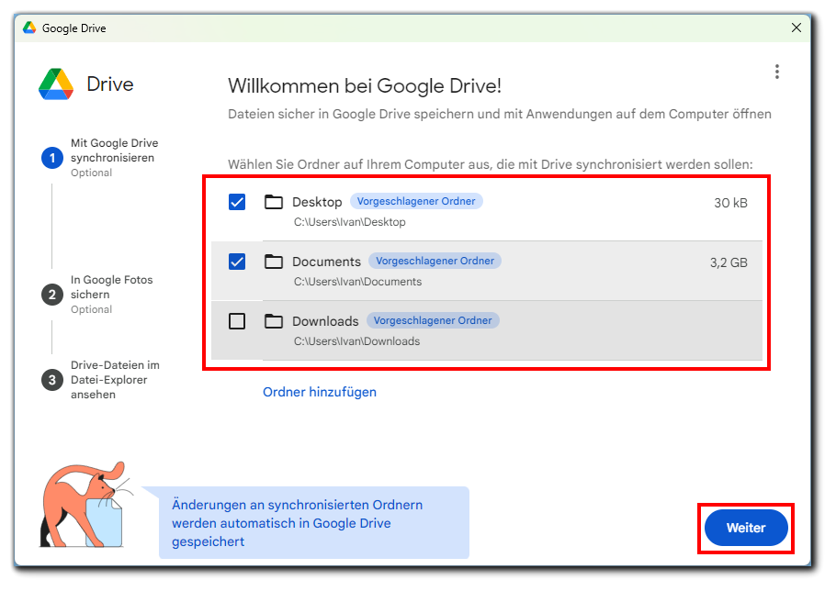Click the Downloads folder name
Viewport: 836px width, 591px height.
coord(325,321)
